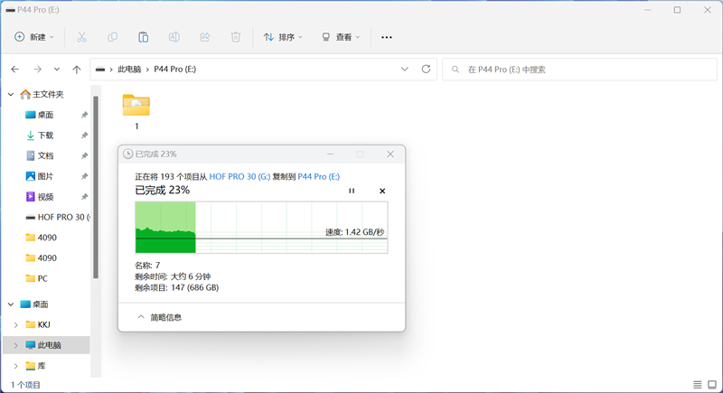Minimize the copy progress dialog
The image size is (723, 393).
coord(330,154)
